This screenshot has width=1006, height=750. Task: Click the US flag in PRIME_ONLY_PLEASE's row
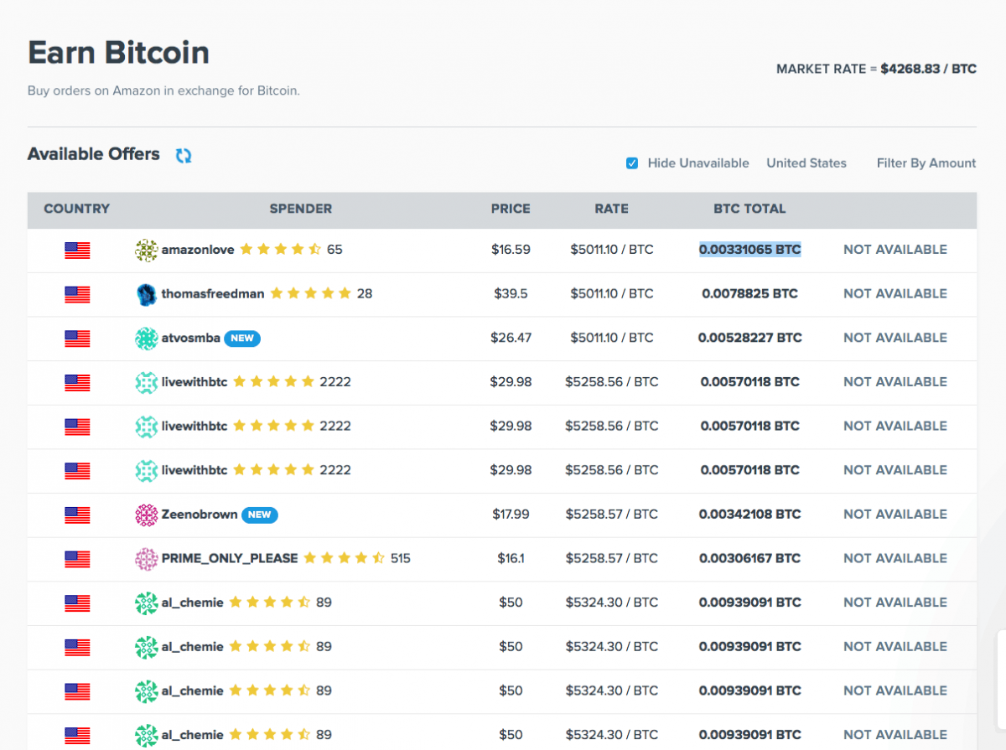77,559
